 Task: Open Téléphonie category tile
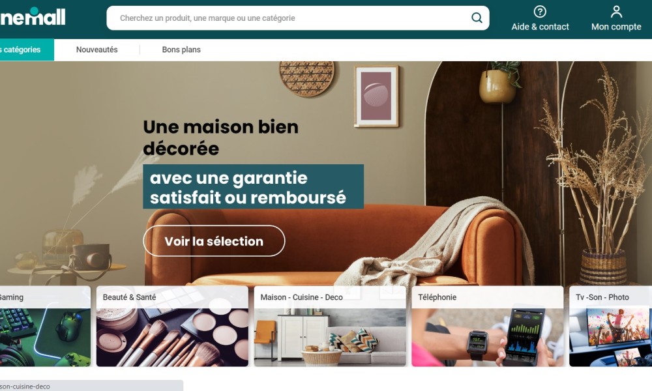tap(487, 326)
